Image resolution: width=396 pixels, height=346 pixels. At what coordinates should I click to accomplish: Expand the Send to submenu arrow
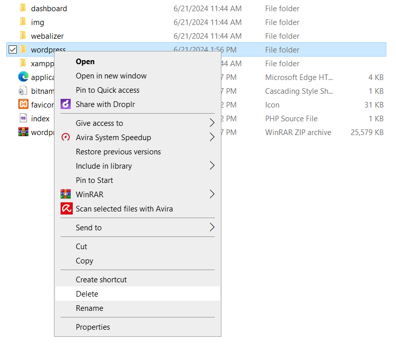tap(212, 227)
